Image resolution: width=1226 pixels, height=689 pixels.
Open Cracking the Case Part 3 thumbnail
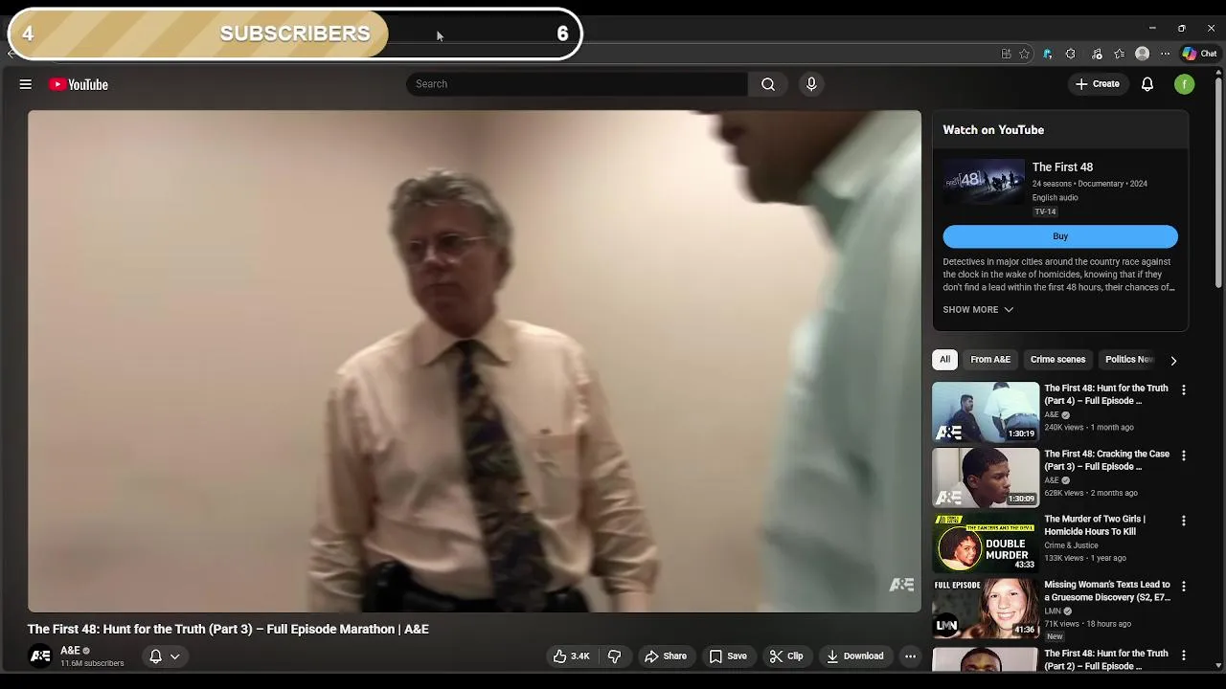pos(986,477)
